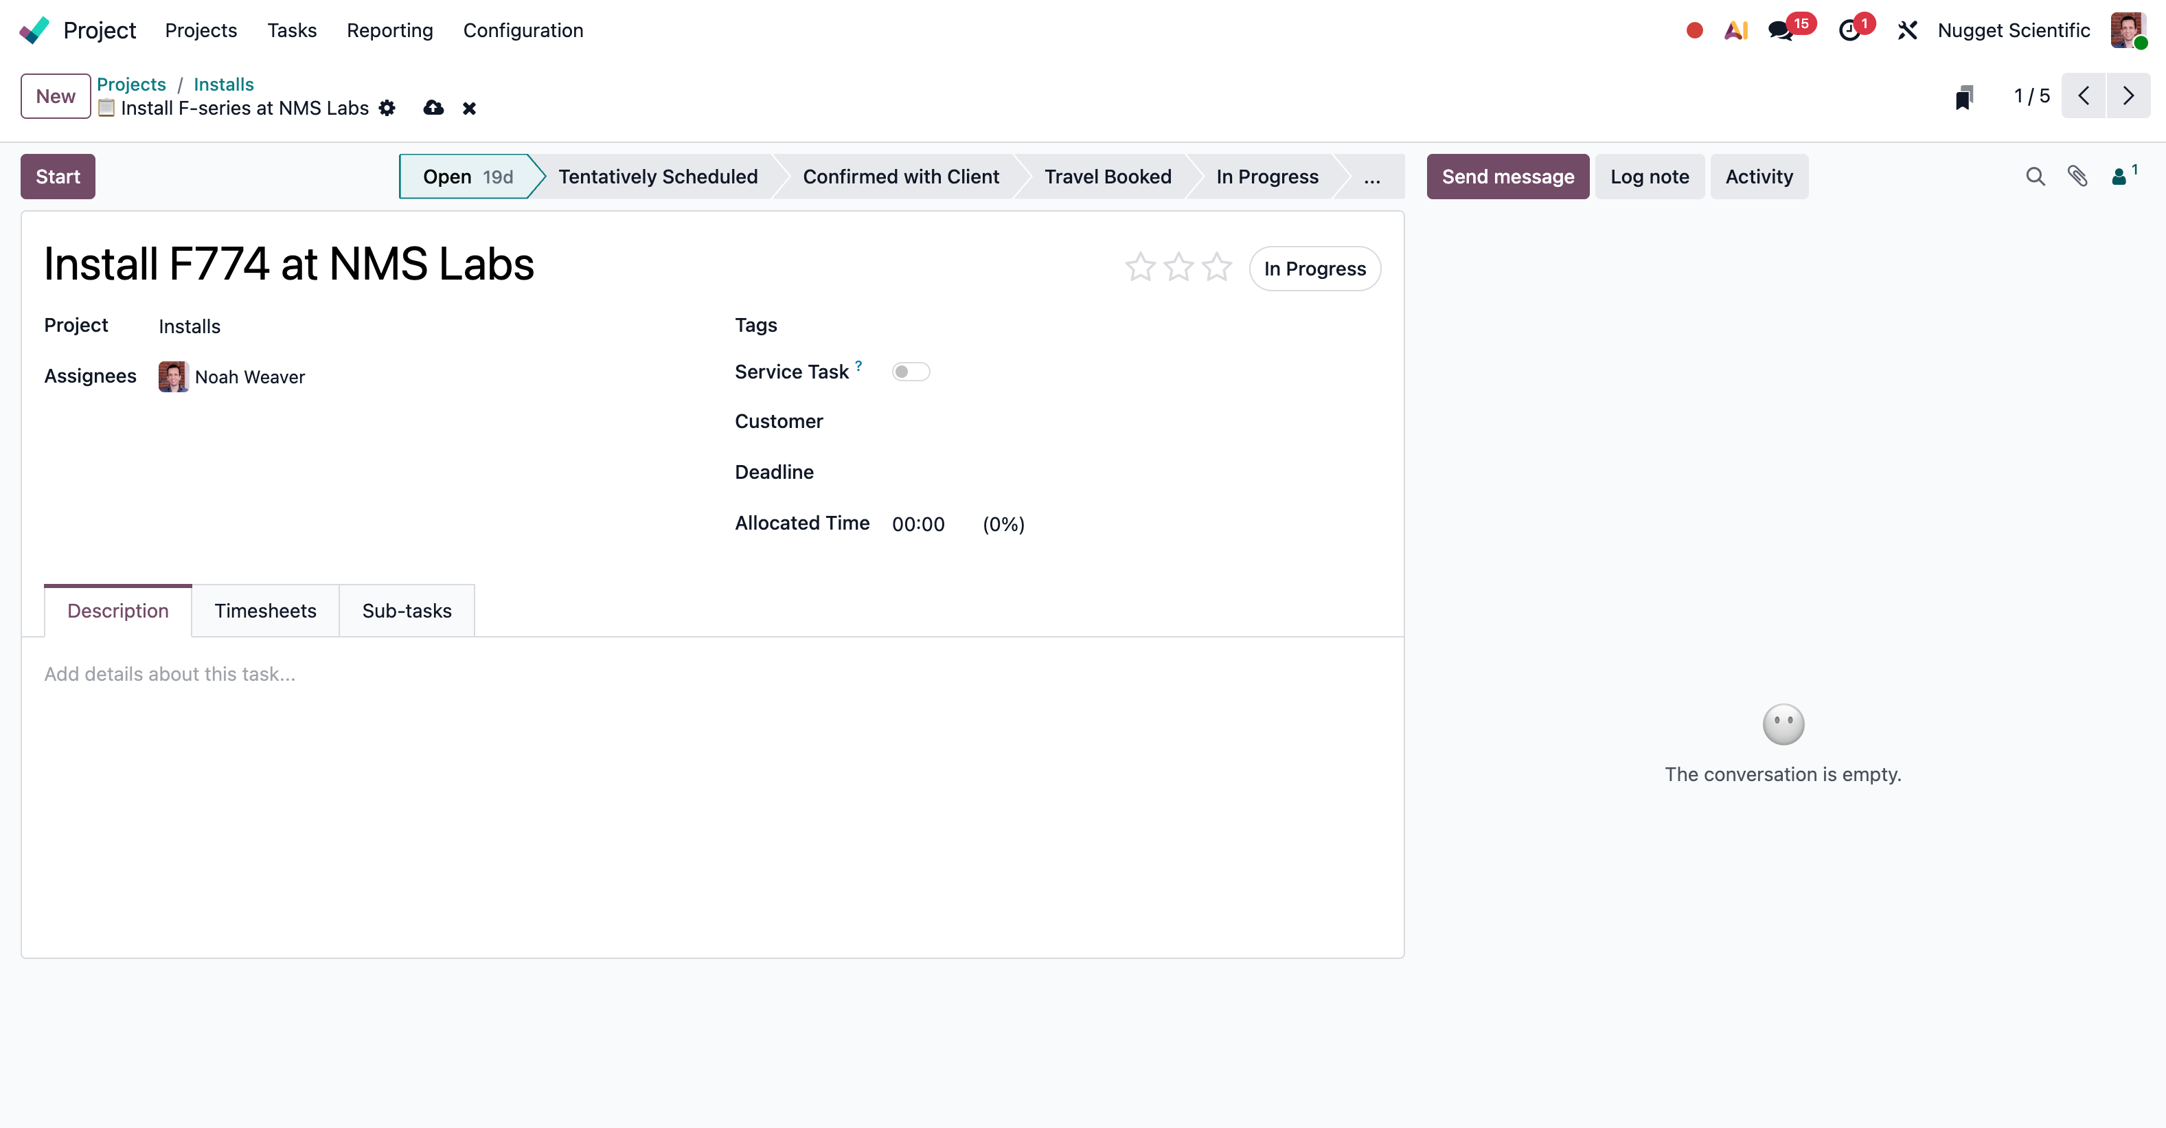Click the Start timer button
The width and height of the screenshot is (2166, 1128).
(x=57, y=177)
